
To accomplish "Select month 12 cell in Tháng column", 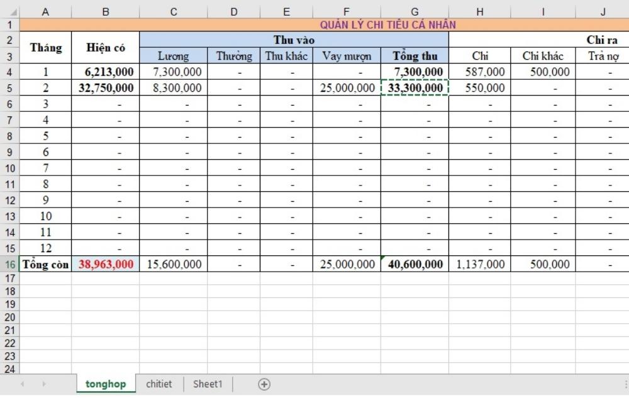I will point(46,248).
